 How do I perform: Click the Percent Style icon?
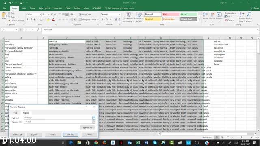(x=107, y=19)
